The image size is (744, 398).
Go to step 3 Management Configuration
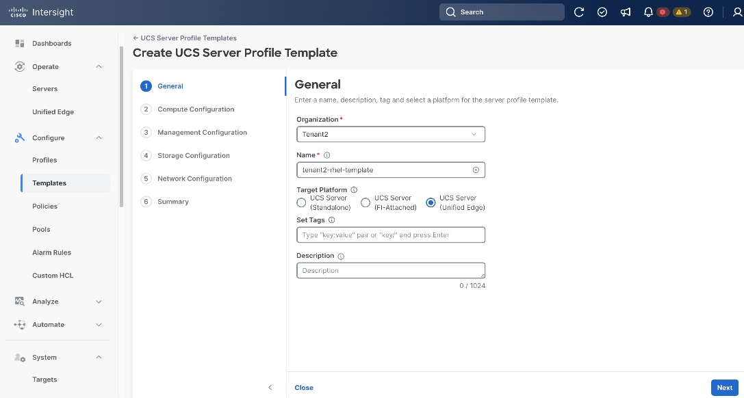tap(194, 133)
